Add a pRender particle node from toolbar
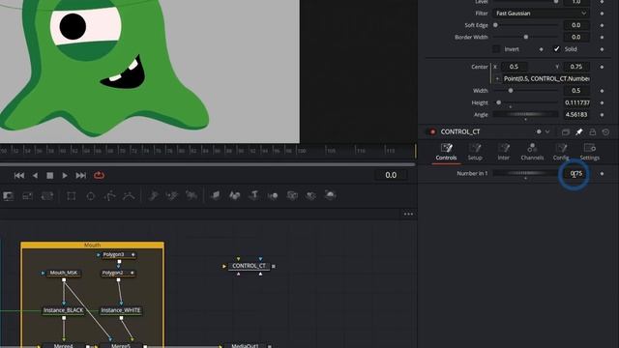The height and width of the screenshot is (348, 619). coord(192,195)
